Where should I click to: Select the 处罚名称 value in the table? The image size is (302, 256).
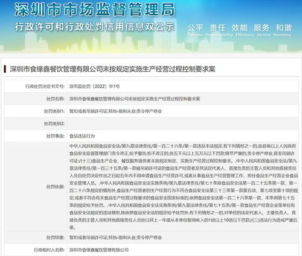click(135, 99)
